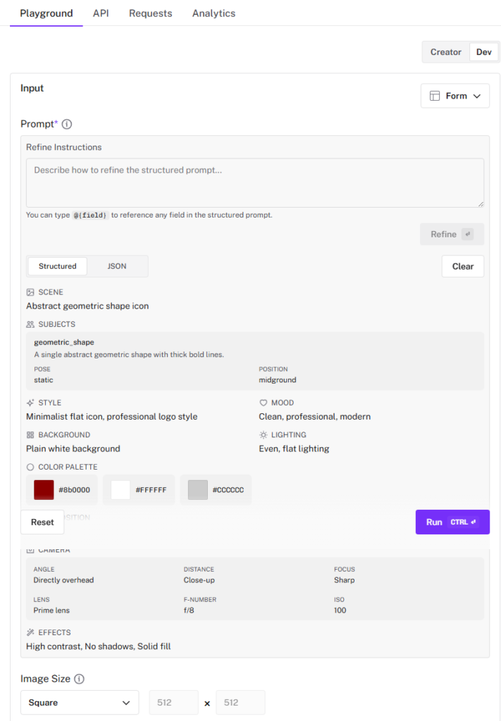
Task: Click the Lighting sun icon
Action: tap(264, 435)
